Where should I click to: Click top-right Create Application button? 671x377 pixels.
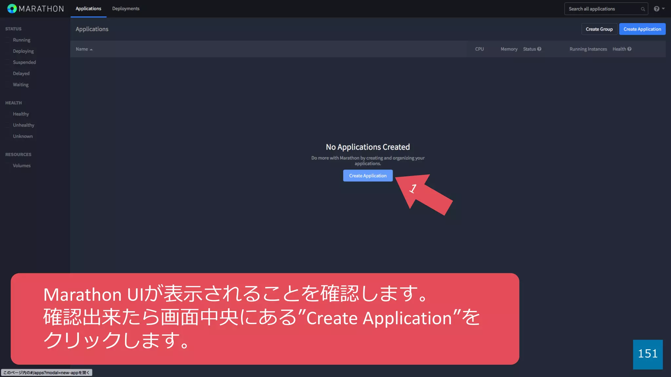[642, 29]
